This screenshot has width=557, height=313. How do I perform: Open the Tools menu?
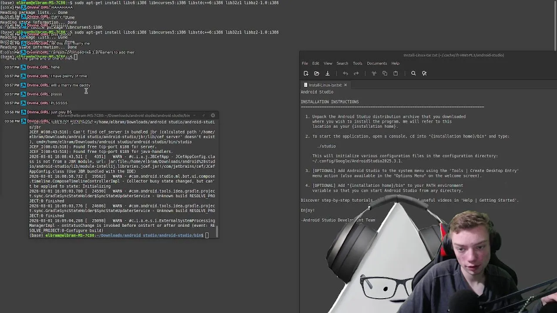tap(357, 63)
